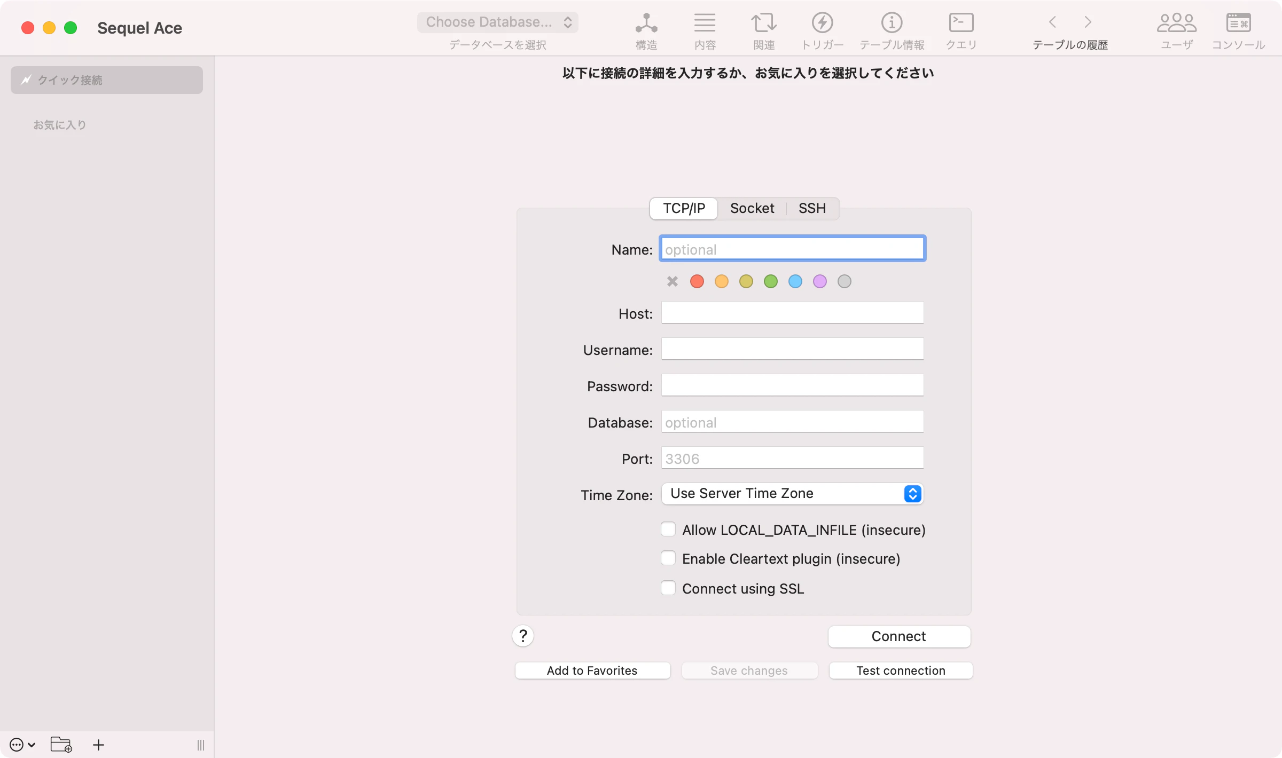Open the 関連 (Relations) toolbar icon
The height and width of the screenshot is (758, 1282).
pyautogui.click(x=764, y=23)
